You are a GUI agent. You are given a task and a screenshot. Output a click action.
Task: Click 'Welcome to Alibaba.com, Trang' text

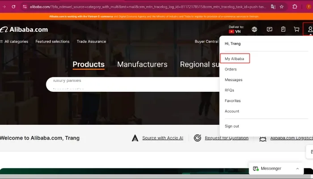[x=40, y=138]
